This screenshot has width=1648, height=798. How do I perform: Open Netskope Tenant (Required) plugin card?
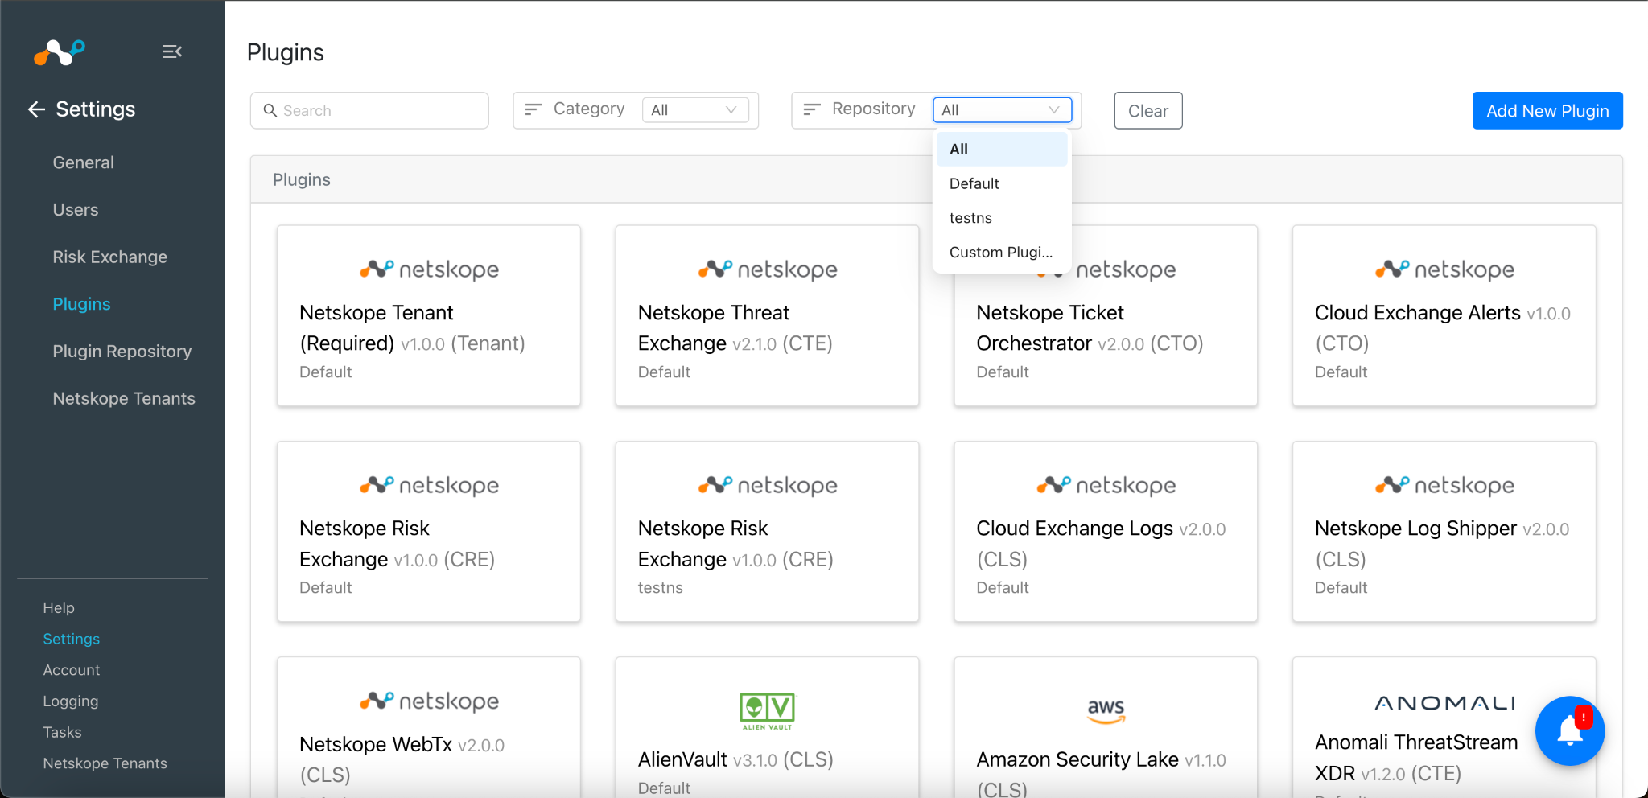(x=429, y=315)
